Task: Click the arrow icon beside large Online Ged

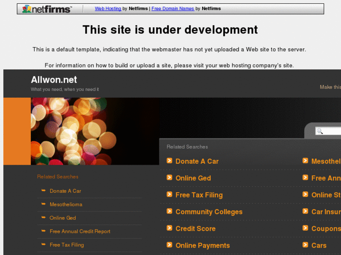Action: [x=169, y=177]
